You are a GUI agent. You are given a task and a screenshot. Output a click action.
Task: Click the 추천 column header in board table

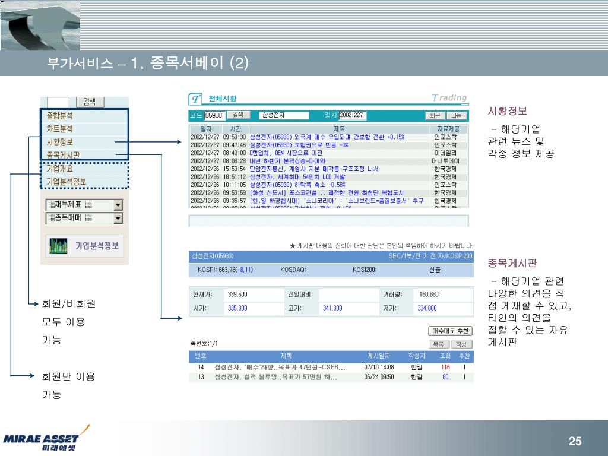click(464, 356)
